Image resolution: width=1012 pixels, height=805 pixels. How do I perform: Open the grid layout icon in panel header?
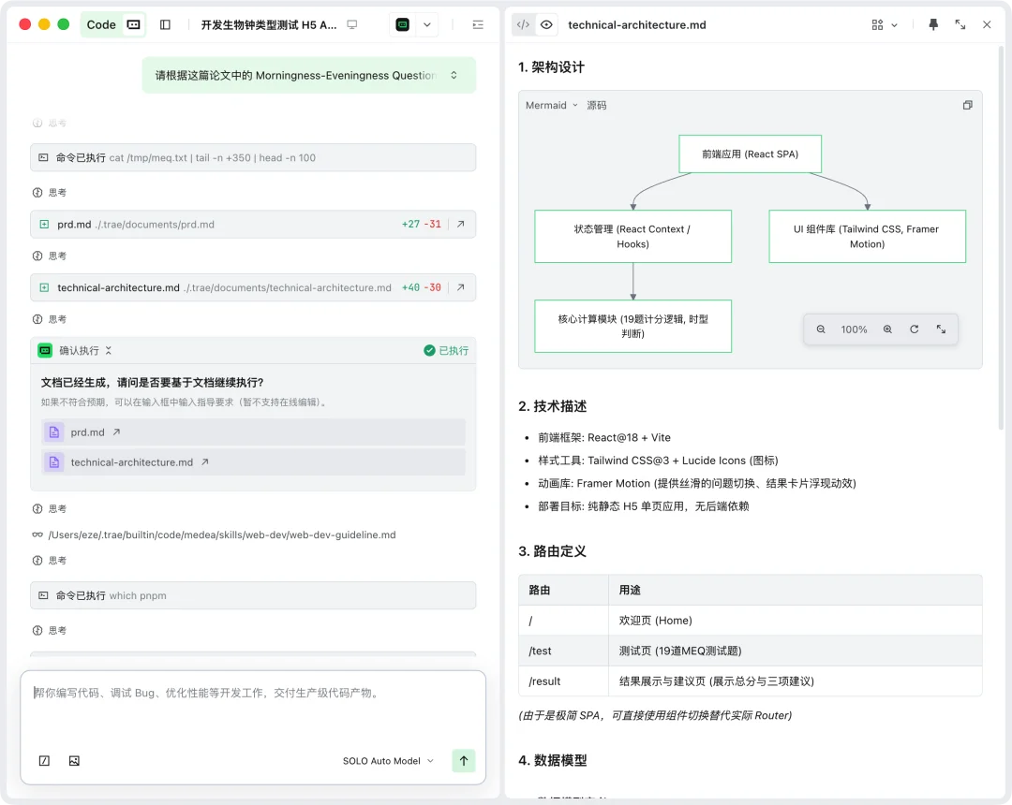click(877, 24)
